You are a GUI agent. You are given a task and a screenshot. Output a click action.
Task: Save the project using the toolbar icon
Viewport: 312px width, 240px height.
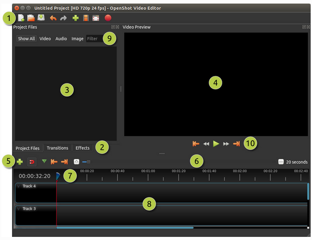click(41, 18)
